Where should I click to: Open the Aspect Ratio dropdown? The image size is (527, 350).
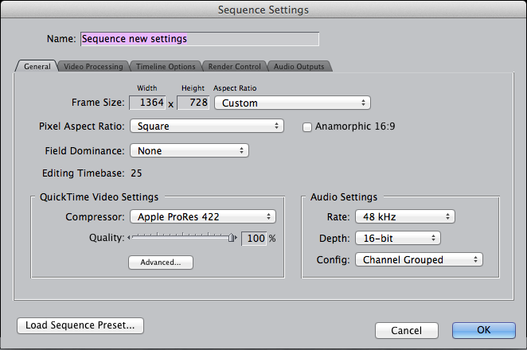(293, 103)
